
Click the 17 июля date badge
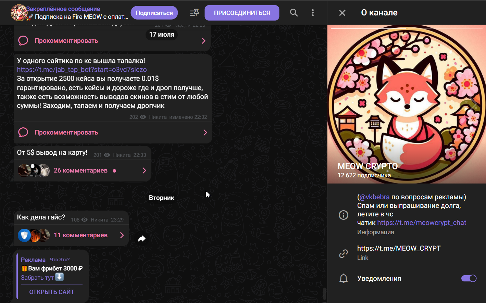(x=162, y=35)
